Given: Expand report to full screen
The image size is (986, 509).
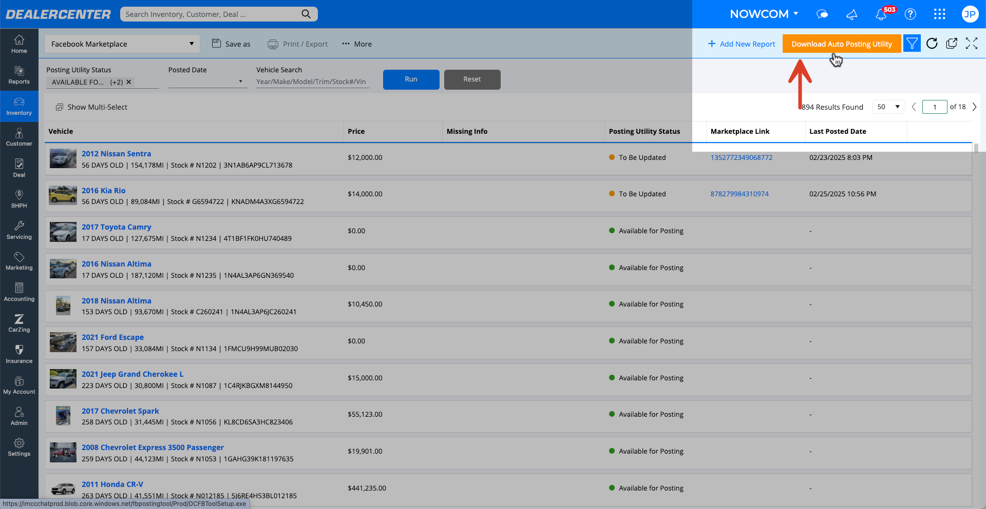Looking at the screenshot, I should click(x=971, y=44).
